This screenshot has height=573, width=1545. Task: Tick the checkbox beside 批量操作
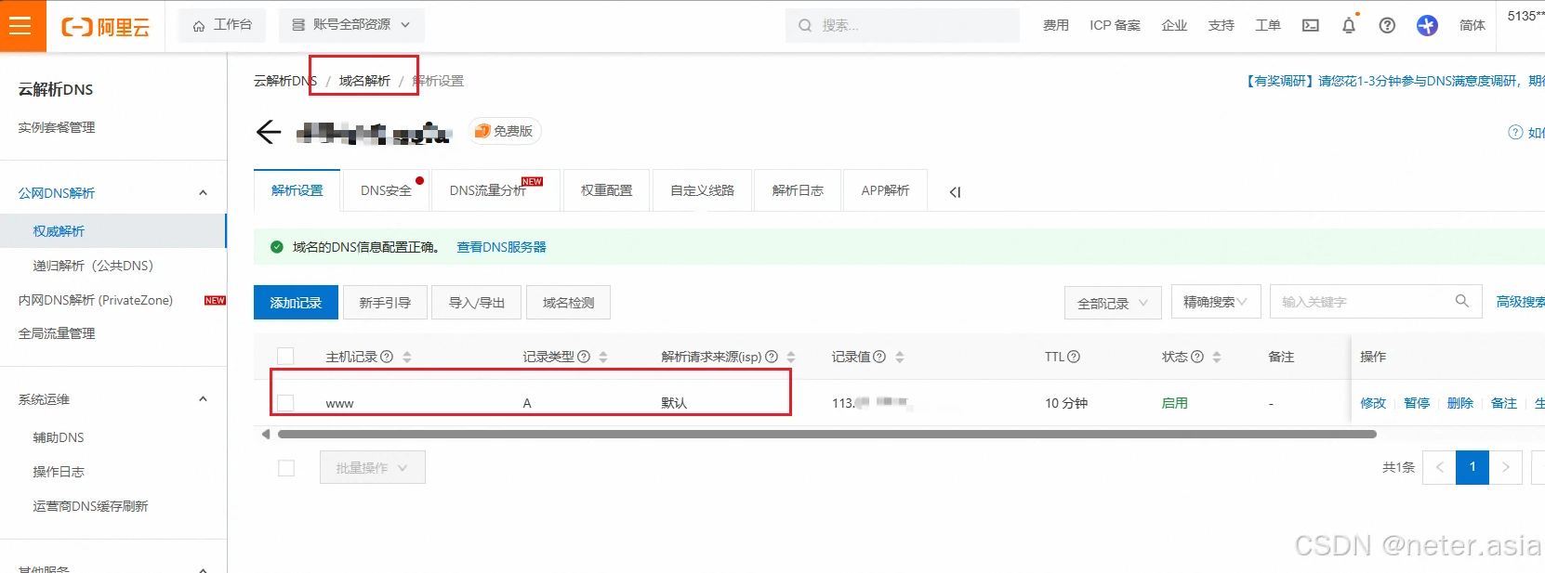(286, 468)
